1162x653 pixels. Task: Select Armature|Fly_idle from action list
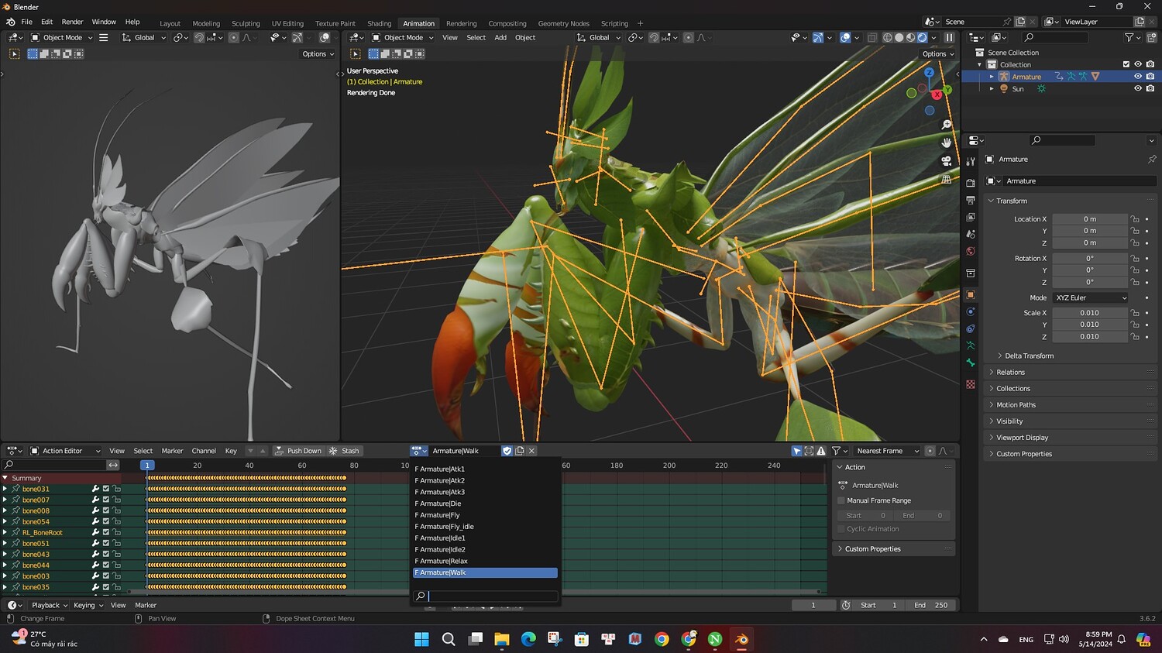pos(446,527)
